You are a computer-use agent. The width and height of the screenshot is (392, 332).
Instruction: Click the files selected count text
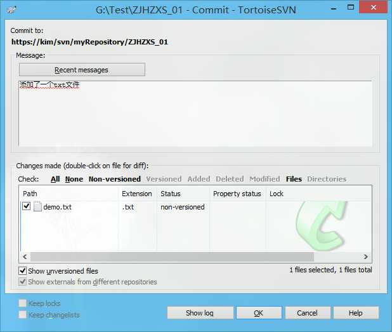tap(330, 270)
